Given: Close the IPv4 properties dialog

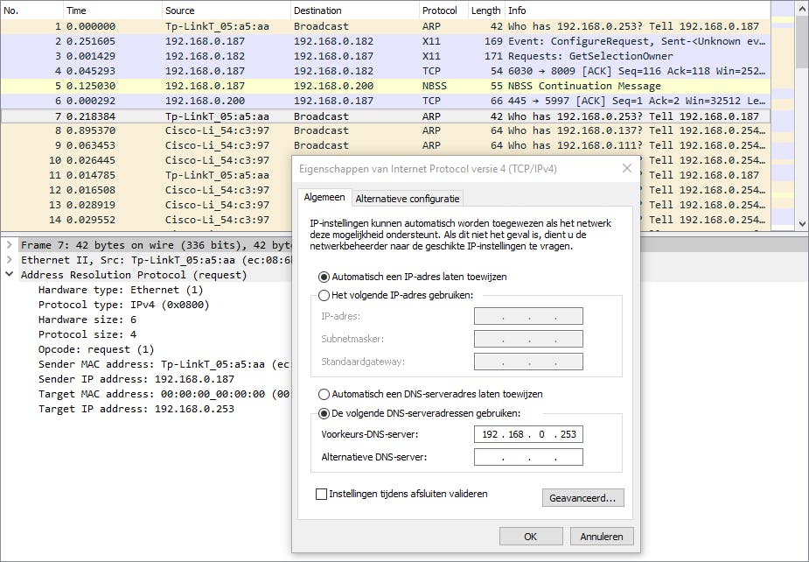Looking at the screenshot, I should point(627,168).
